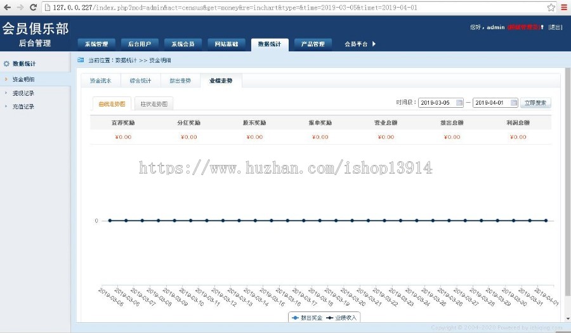Click the 2019-03-05 x-axis date label
This screenshot has height=333, width=571.
(x=110, y=297)
